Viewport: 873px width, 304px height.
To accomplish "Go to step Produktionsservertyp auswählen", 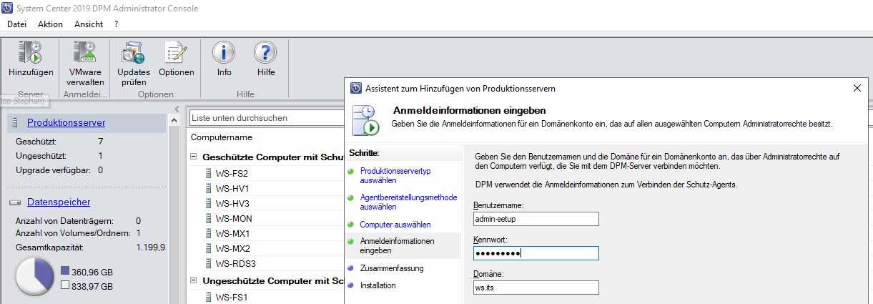I will (x=395, y=176).
